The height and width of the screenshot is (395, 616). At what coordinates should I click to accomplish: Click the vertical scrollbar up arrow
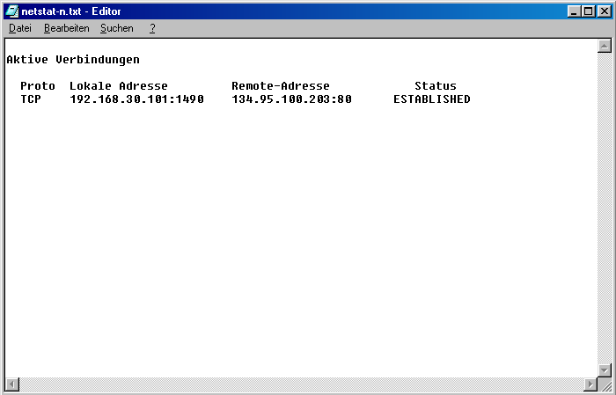pyautogui.click(x=604, y=47)
